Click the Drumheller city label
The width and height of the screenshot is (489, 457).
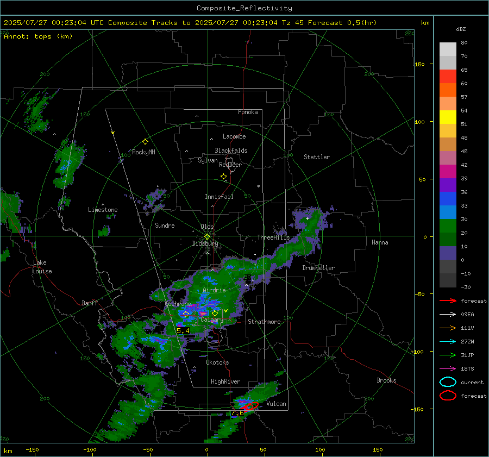coord(318,268)
